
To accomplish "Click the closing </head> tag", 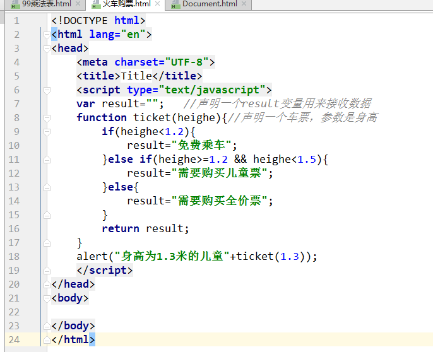I will 73,285.
